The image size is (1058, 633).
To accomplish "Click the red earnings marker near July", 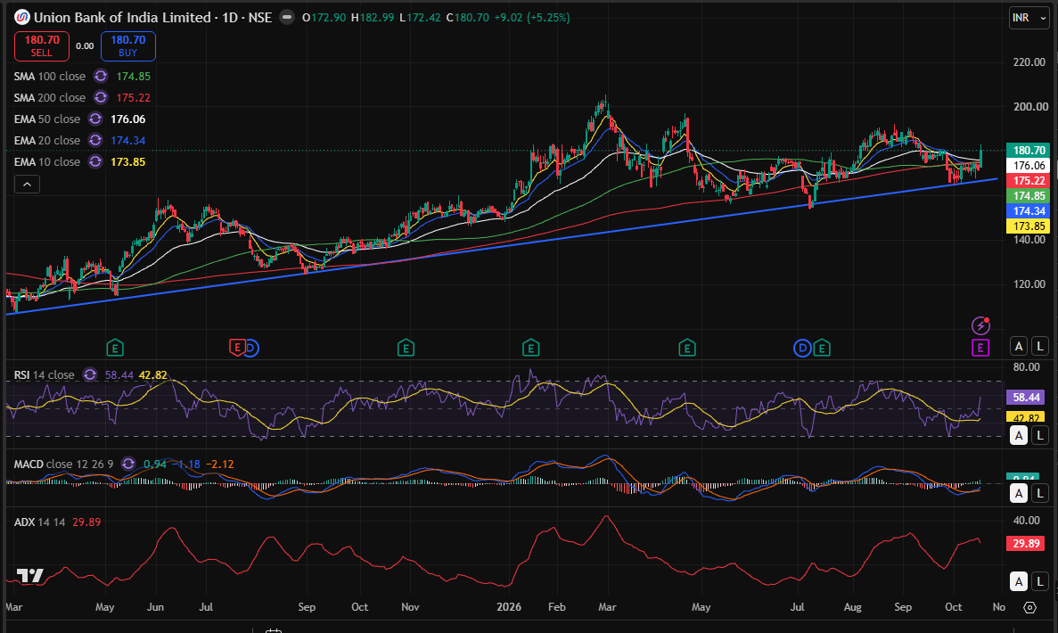I will 237,349.
